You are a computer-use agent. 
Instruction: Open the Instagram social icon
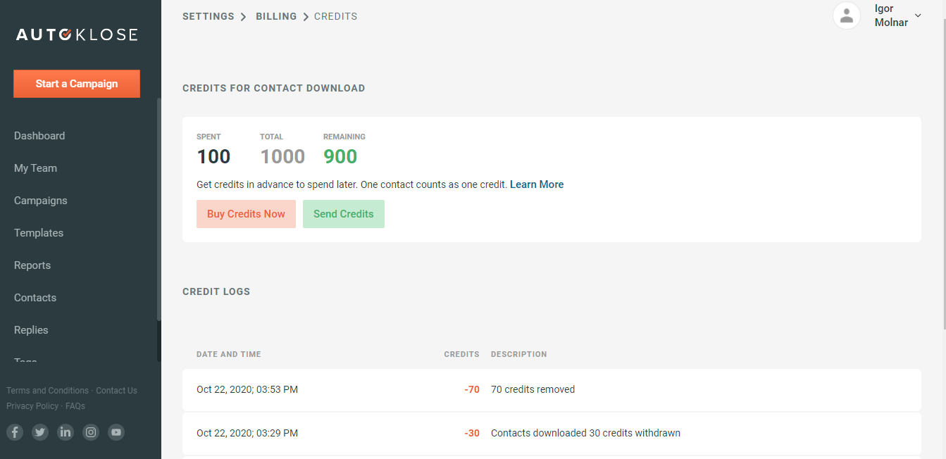pos(91,432)
